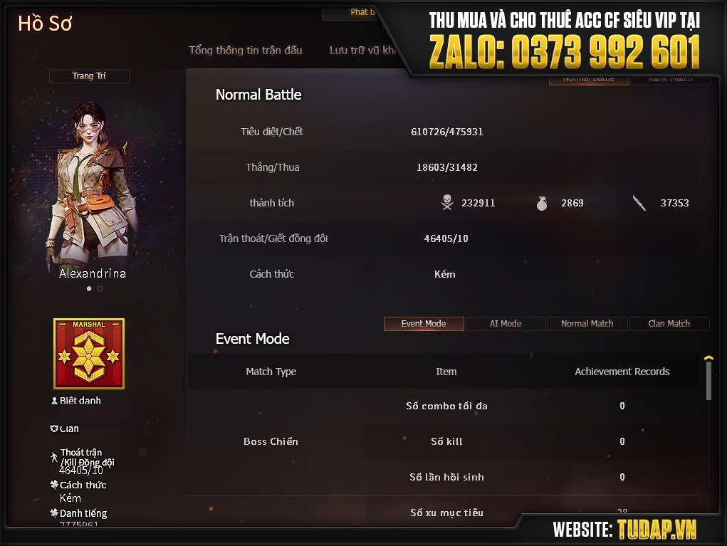Click the grenade kills icon
Viewport: 727px width, 546px height.
point(542,203)
